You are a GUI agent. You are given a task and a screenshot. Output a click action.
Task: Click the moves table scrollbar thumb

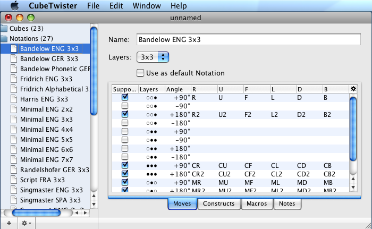(353, 129)
